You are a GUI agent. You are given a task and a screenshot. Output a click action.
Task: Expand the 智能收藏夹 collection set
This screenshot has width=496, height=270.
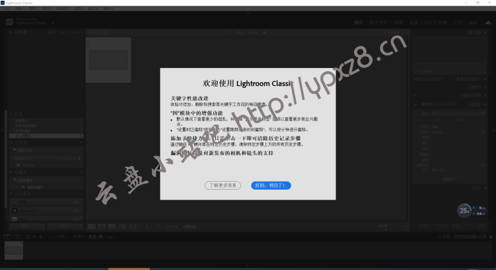(x=17, y=187)
